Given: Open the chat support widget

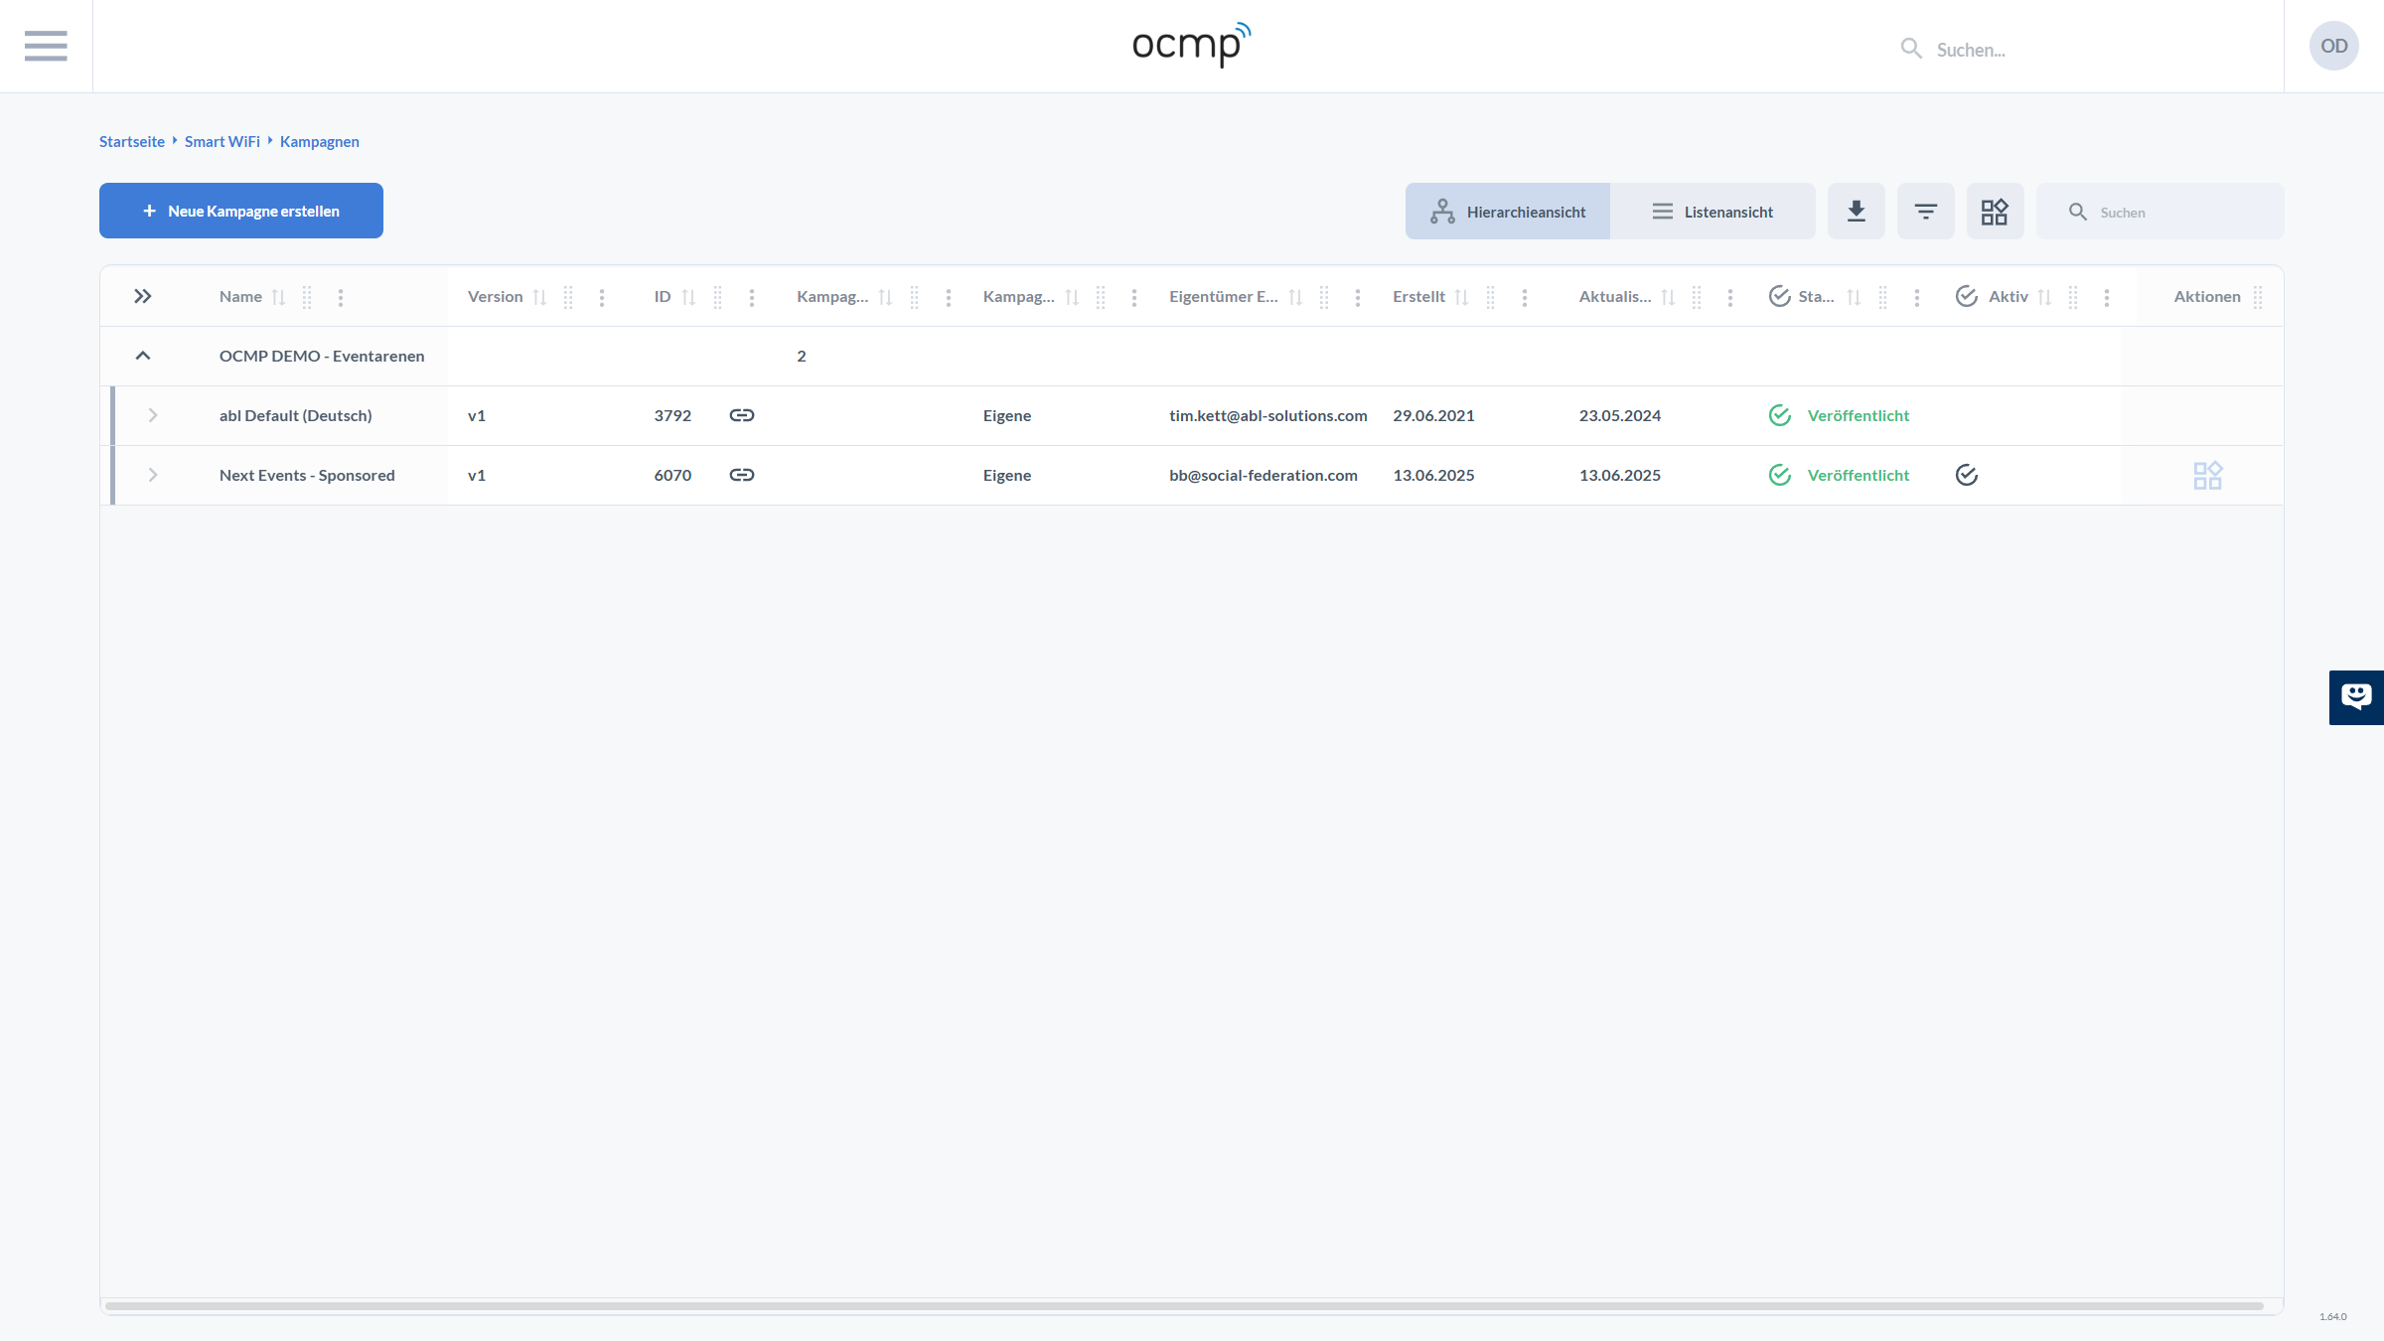Looking at the screenshot, I should tap(2355, 696).
